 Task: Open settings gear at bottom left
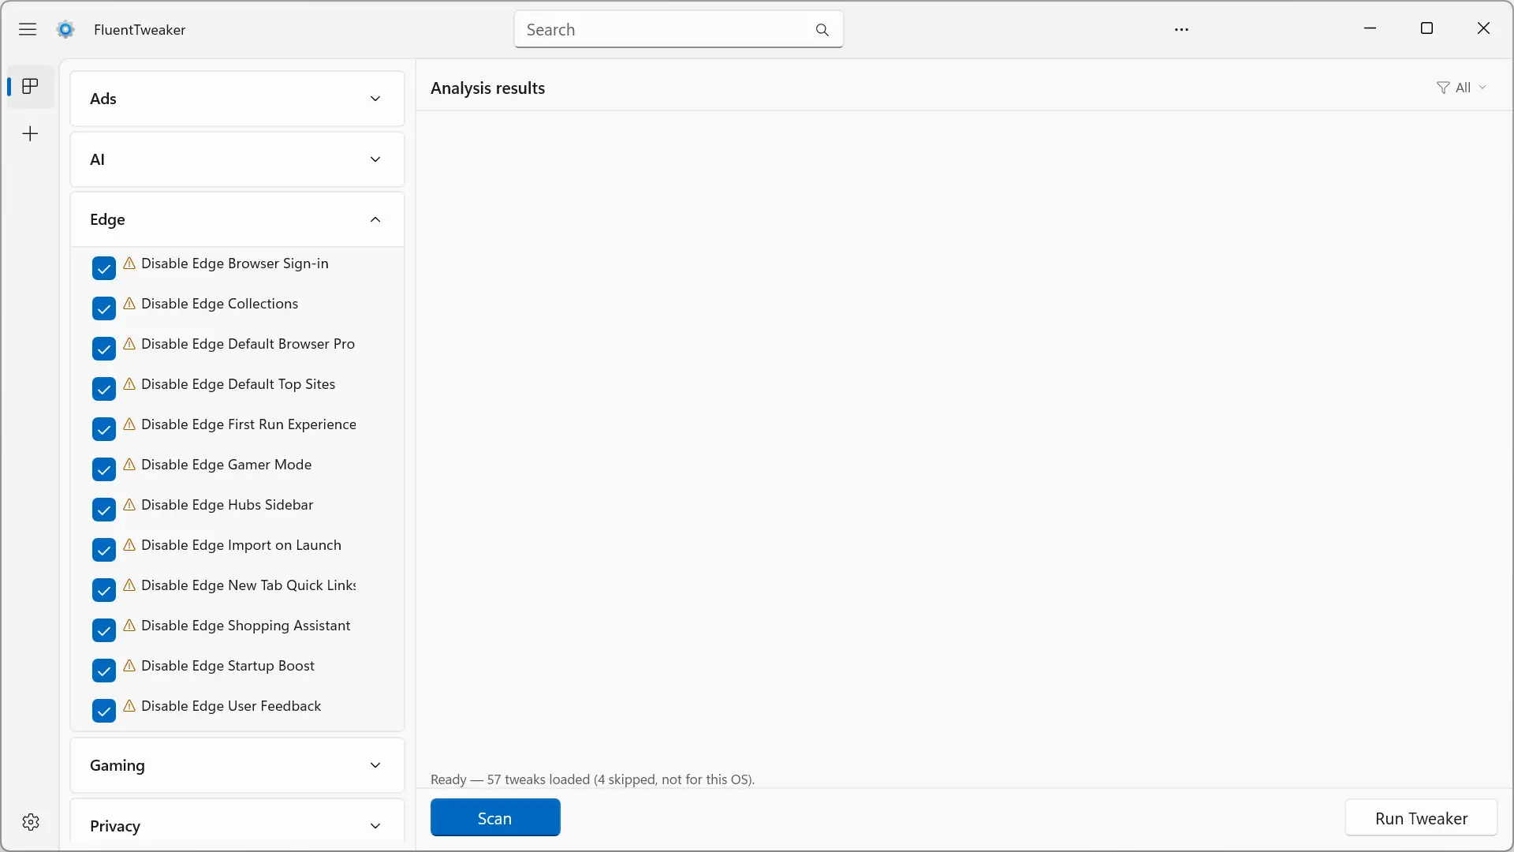point(31,822)
